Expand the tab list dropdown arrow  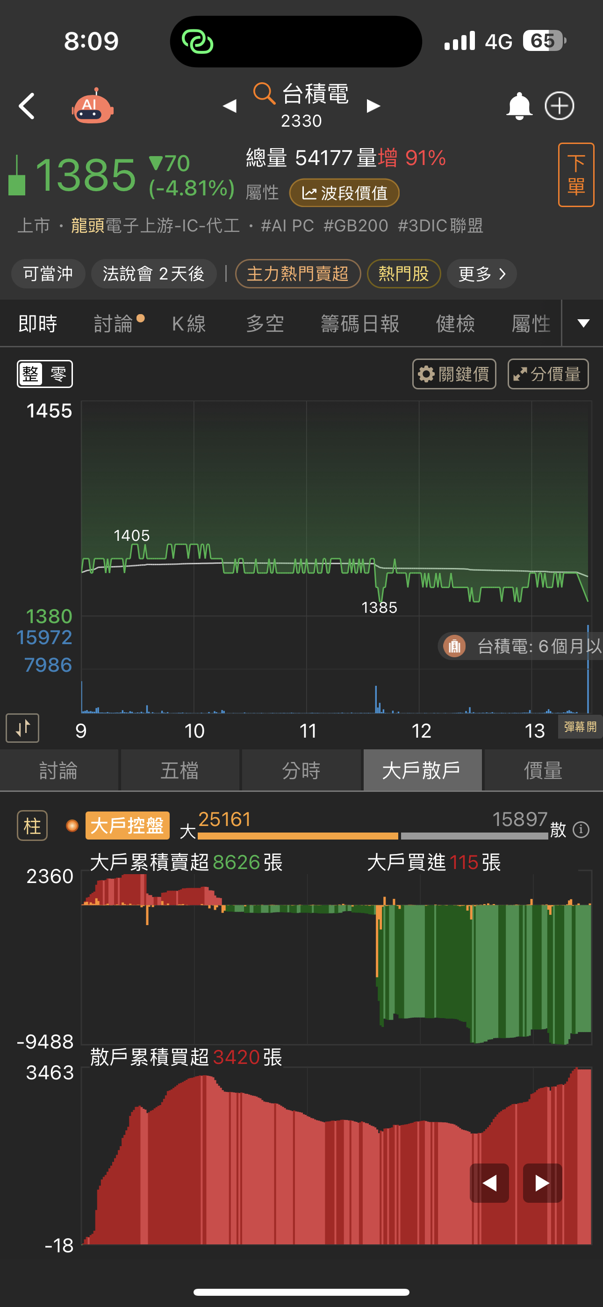pyautogui.click(x=583, y=323)
